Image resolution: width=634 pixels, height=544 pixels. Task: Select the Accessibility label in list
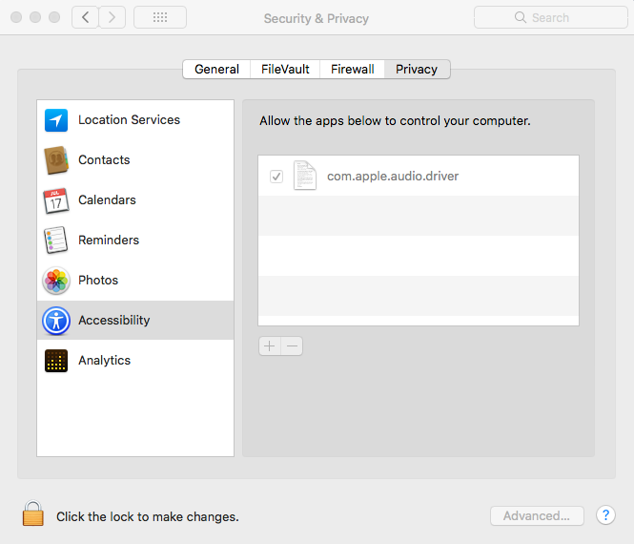click(x=114, y=320)
